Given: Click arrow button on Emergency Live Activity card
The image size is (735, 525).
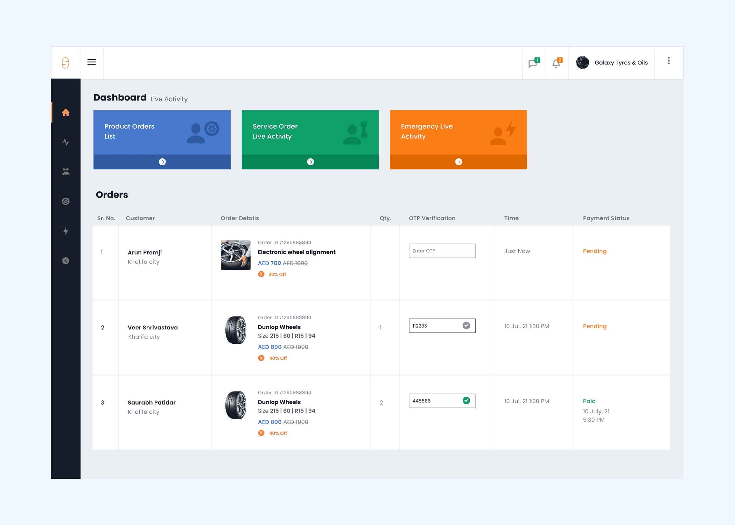Looking at the screenshot, I should [x=458, y=162].
